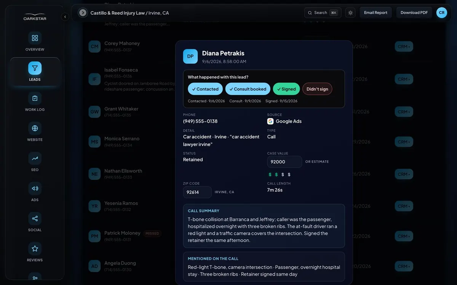The width and height of the screenshot is (457, 285).
Task: Click the Darkstar logo
Action: (x=35, y=17)
